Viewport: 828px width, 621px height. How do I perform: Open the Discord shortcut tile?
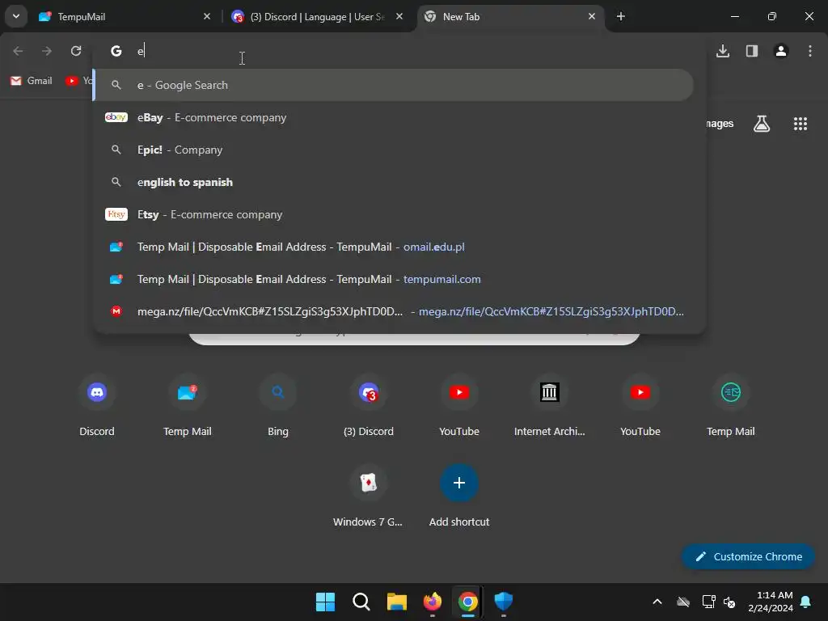tap(97, 406)
